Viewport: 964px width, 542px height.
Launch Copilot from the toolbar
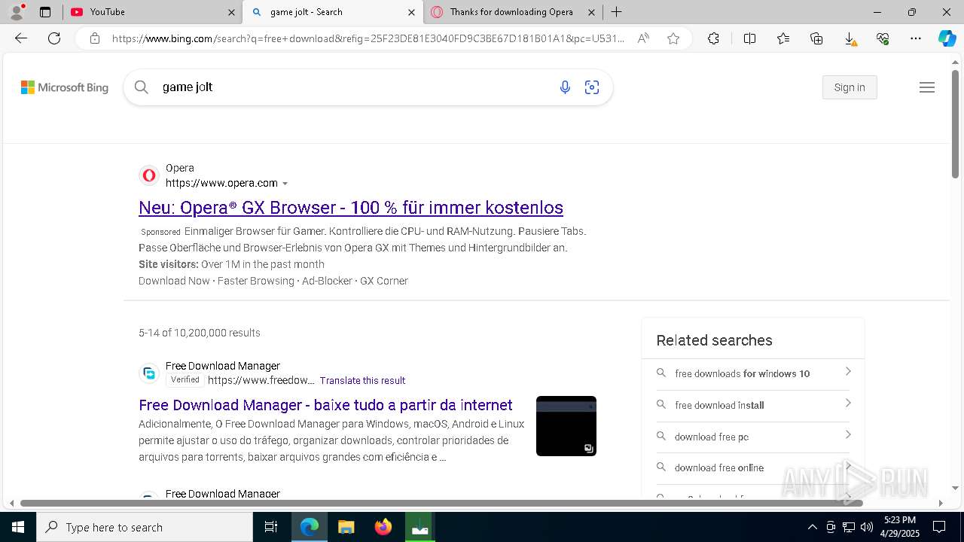coord(947,38)
